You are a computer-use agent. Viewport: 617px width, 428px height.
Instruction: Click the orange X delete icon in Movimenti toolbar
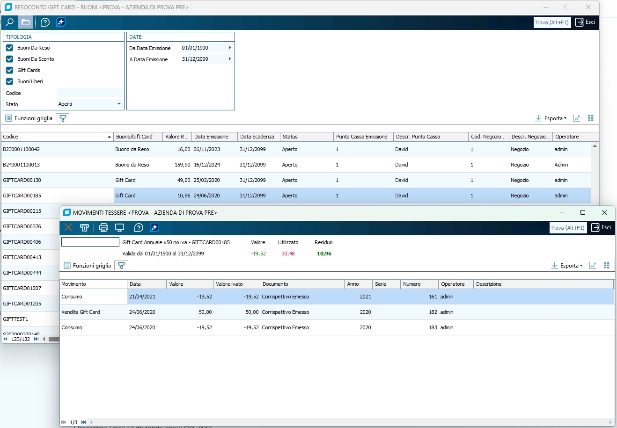pos(68,228)
